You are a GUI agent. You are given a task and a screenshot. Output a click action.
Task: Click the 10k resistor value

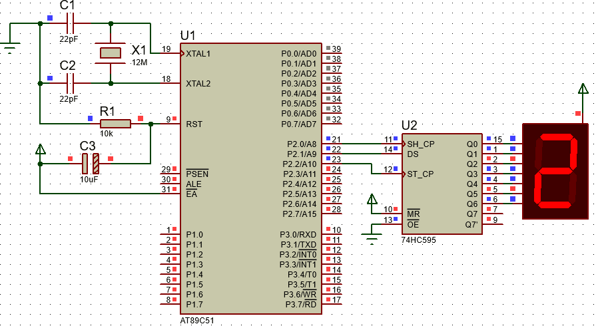pyautogui.click(x=107, y=134)
